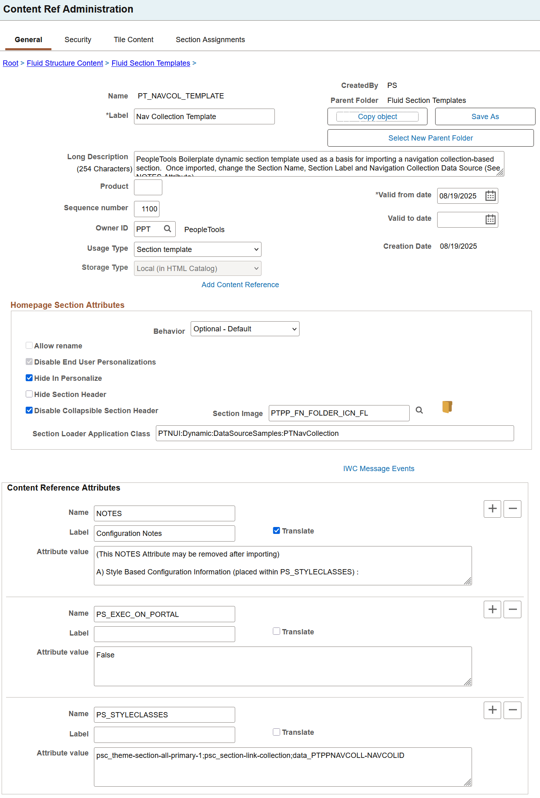Uncheck Hide In Personalize

coord(29,378)
